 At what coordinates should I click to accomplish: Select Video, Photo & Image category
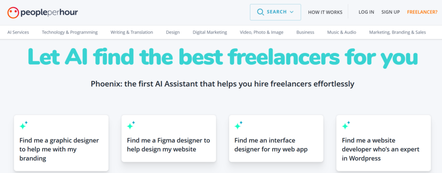[262, 32]
